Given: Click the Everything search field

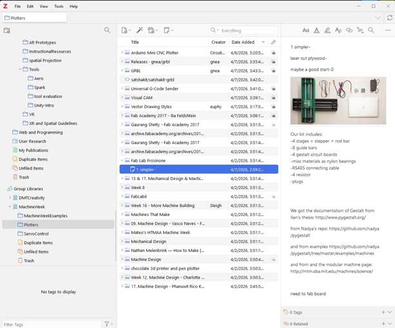Looking at the screenshot, I should (248, 30).
